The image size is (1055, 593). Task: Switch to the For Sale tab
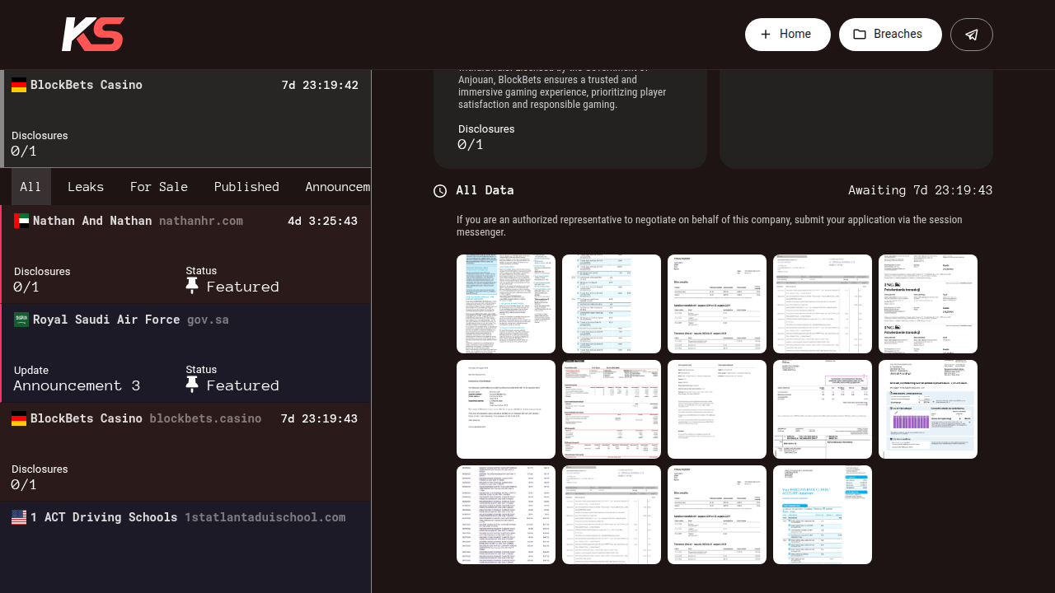159,187
